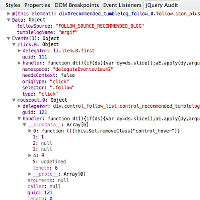
Task: Expand the @(this element) row
Action: (x=8, y=14)
